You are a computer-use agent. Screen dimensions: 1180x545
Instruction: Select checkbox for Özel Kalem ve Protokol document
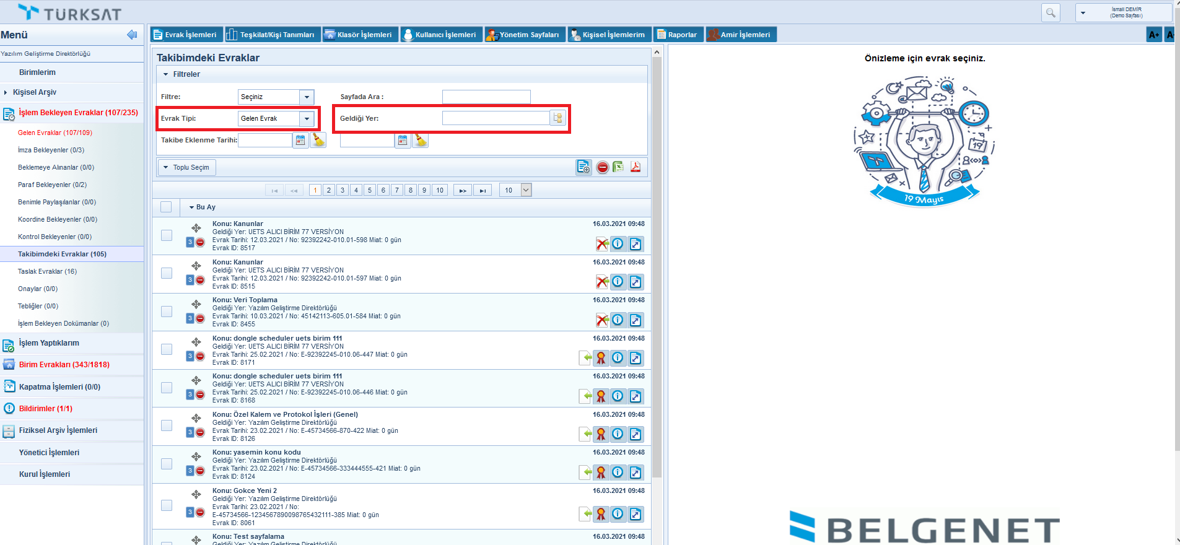tap(167, 425)
